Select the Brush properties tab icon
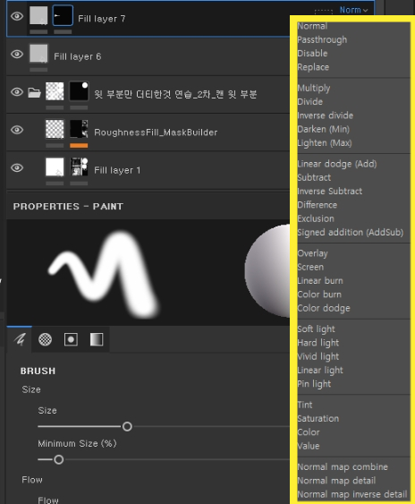This screenshot has width=415, height=504. 20,339
